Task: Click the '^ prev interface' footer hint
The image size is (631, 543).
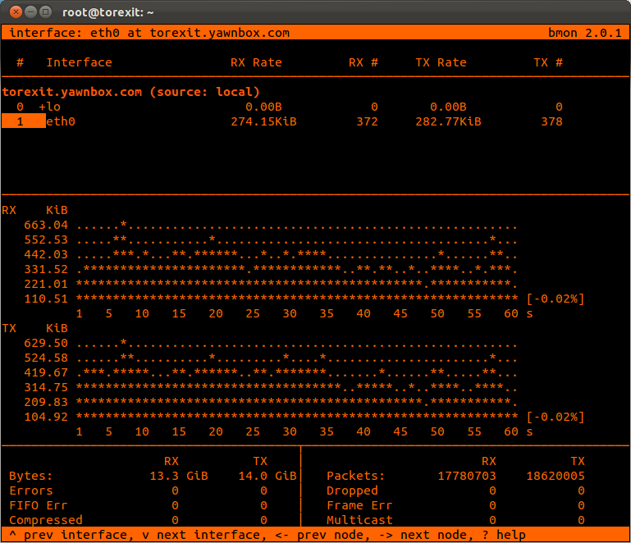Action: click(x=68, y=535)
